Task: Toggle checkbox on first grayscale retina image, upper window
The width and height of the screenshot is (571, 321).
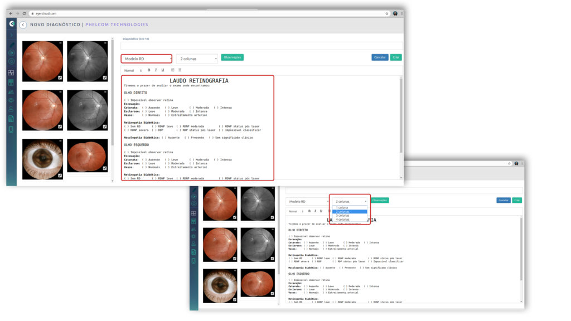Action: coord(105,77)
